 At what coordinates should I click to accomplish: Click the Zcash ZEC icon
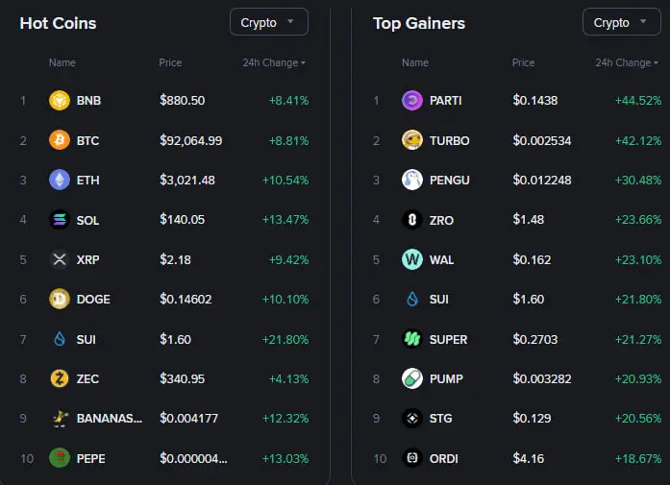coord(60,378)
